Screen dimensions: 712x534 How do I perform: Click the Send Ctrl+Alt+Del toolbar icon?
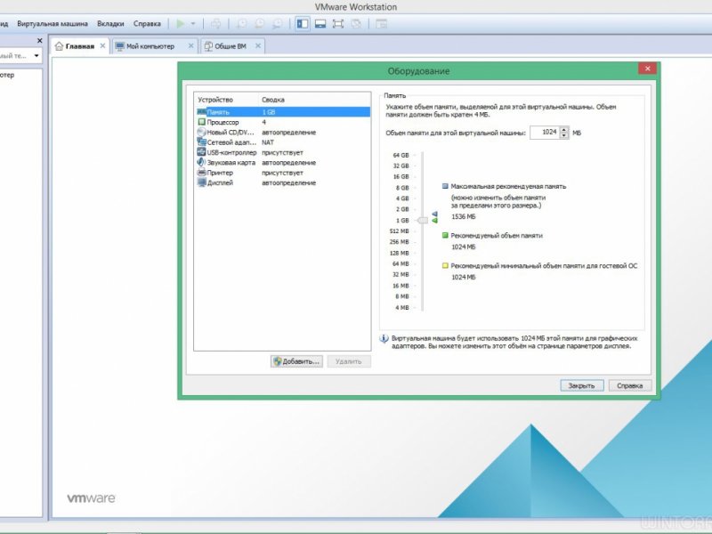point(216,24)
